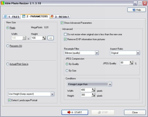Click the disabled New Size Width spinner

point(24,38)
